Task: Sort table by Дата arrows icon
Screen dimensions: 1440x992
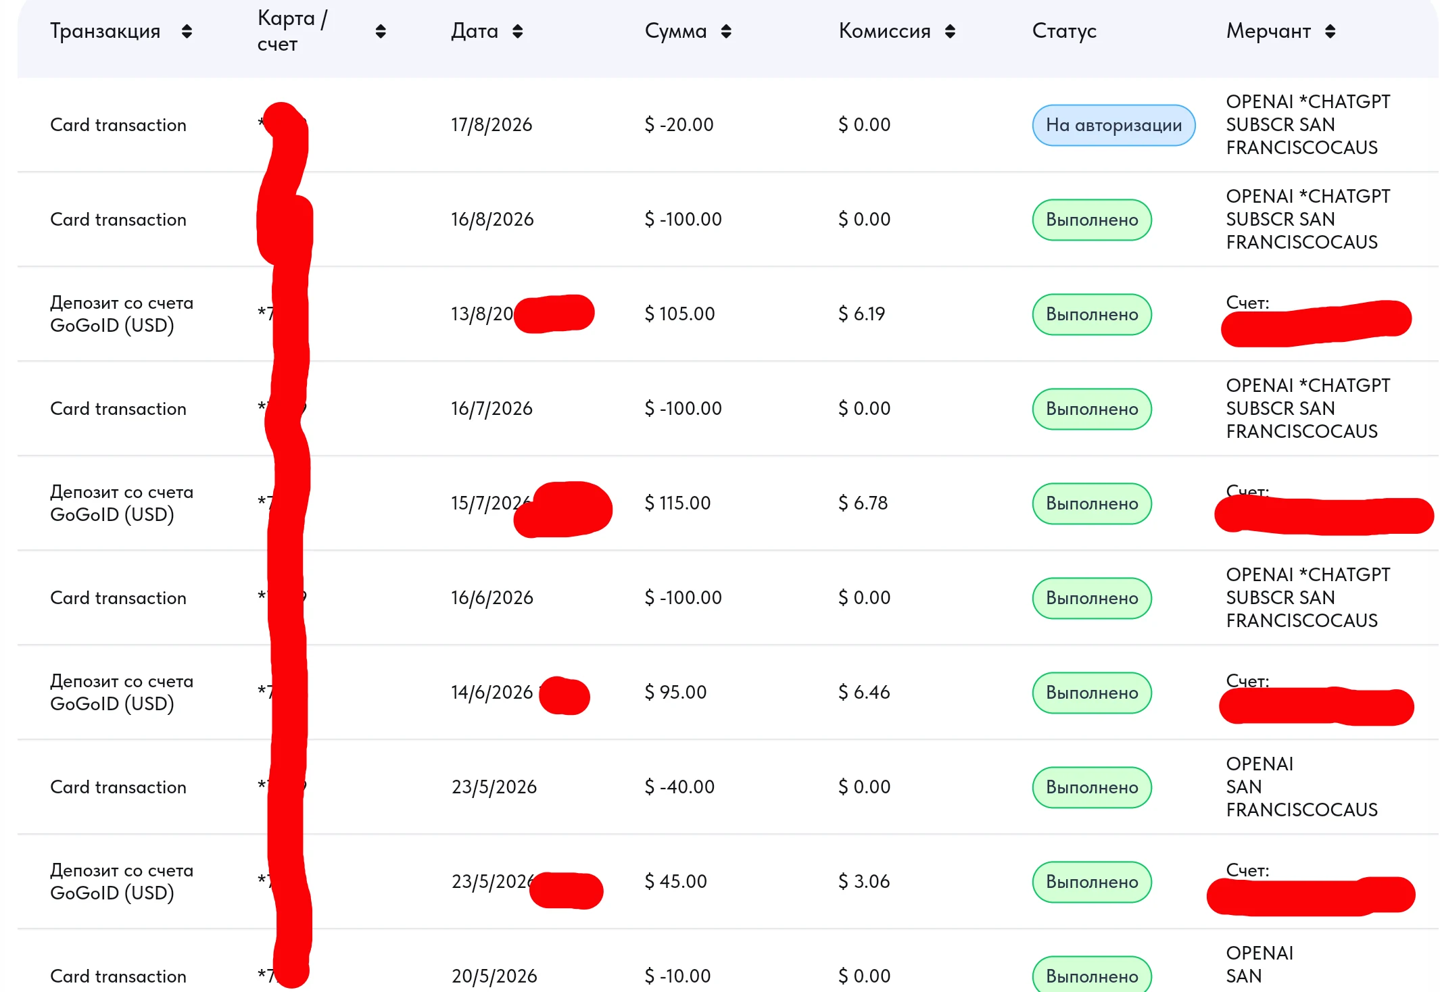Action: [x=518, y=31]
